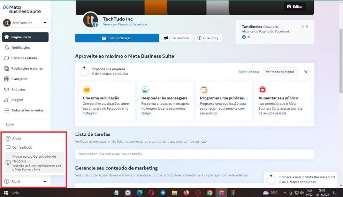Open Firefox from the taskbar
This screenshot has width=343, height=197.
186,192
